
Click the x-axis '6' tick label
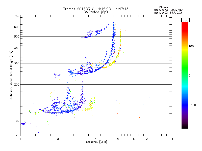[118, 139]
